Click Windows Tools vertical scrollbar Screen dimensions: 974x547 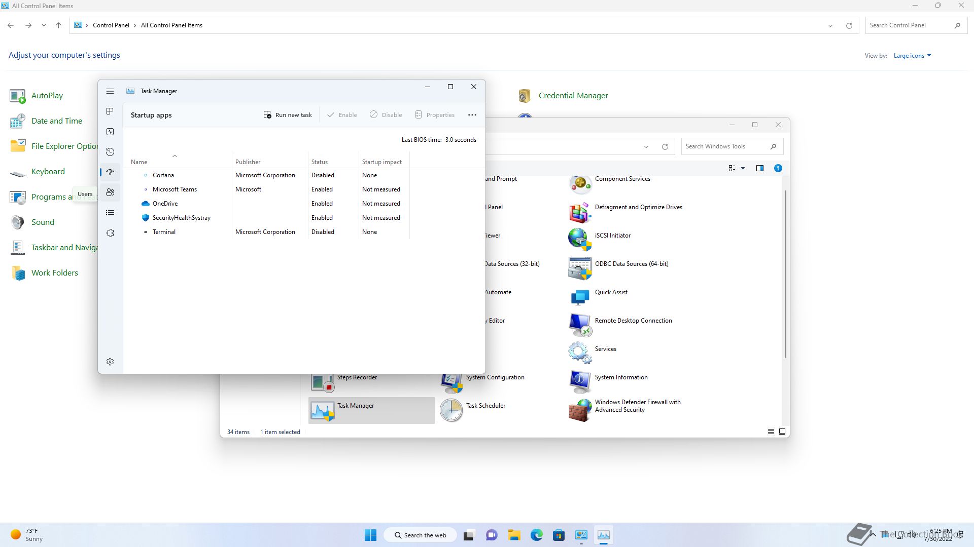coord(786,275)
